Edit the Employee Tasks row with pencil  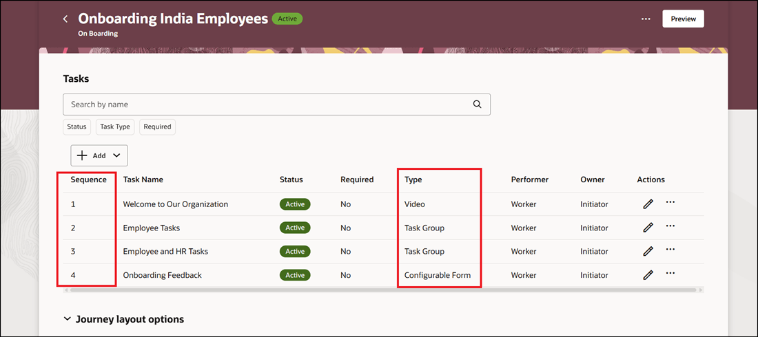[648, 228]
